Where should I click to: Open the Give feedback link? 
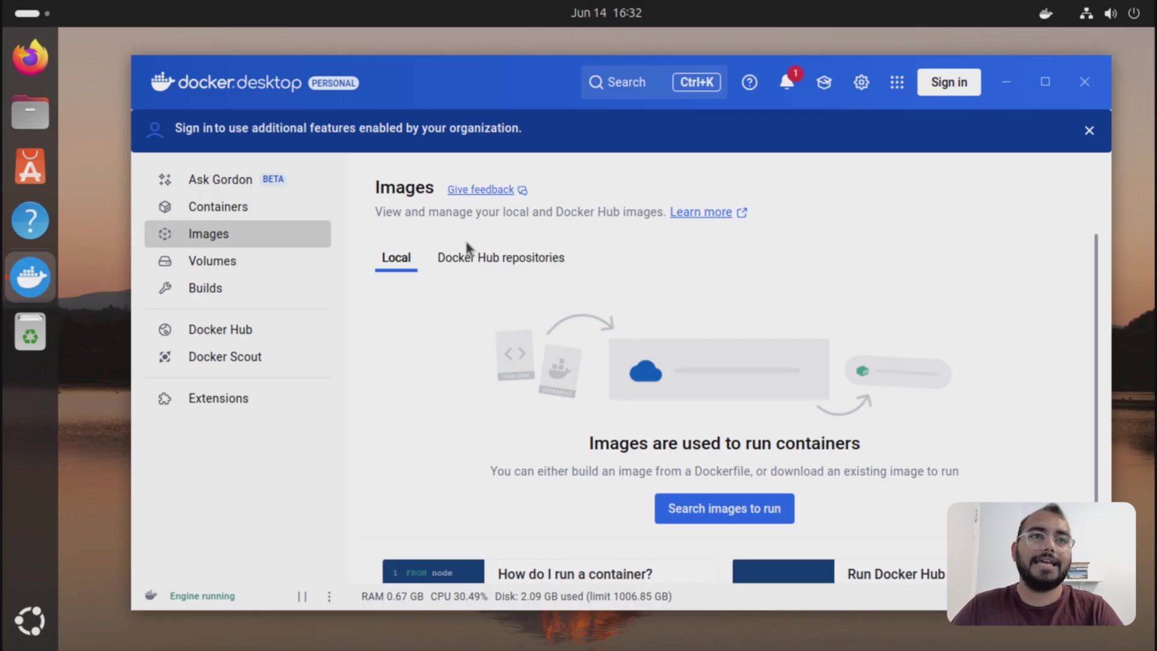pyautogui.click(x=480, y=190)
